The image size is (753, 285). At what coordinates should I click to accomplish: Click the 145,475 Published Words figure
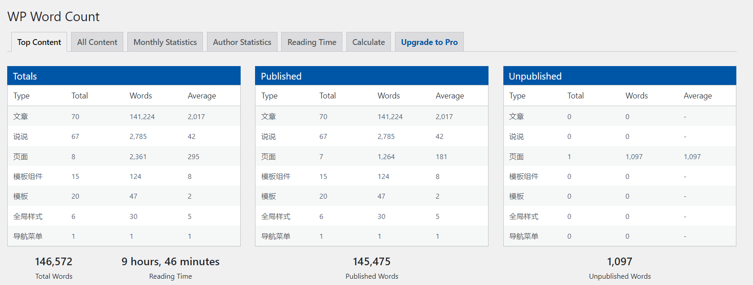tap(372, 262)
